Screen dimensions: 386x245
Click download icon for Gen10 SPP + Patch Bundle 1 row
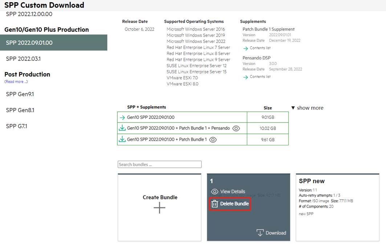pos(122,139)
